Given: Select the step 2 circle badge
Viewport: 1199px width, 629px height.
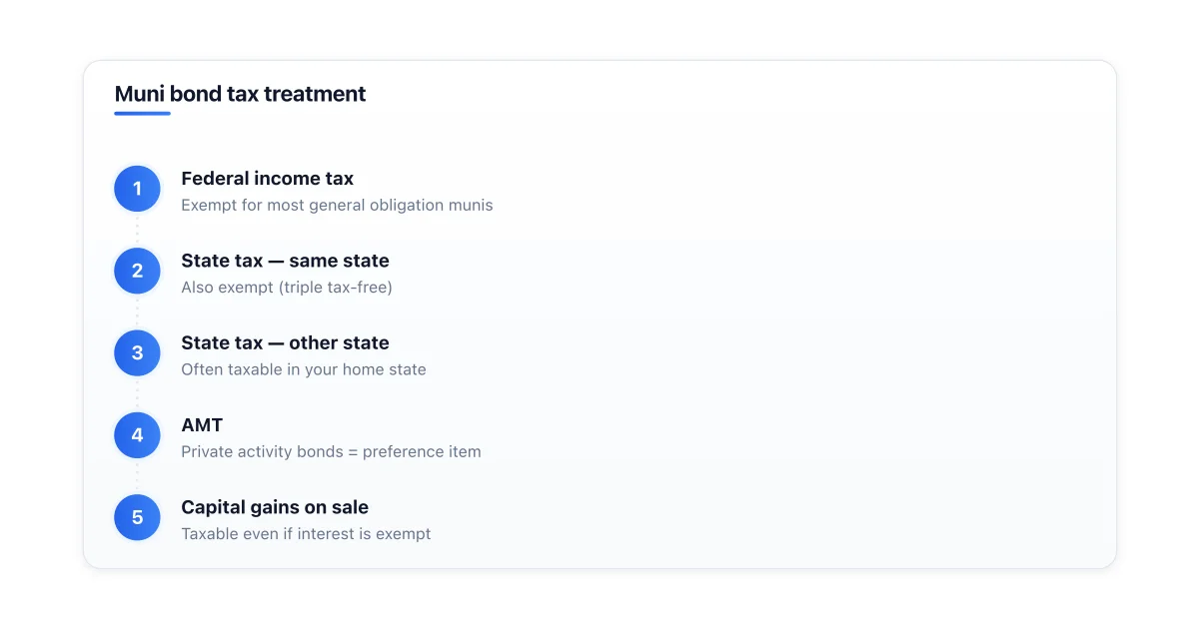Looking at the screenshot, I should click(138, 271).
